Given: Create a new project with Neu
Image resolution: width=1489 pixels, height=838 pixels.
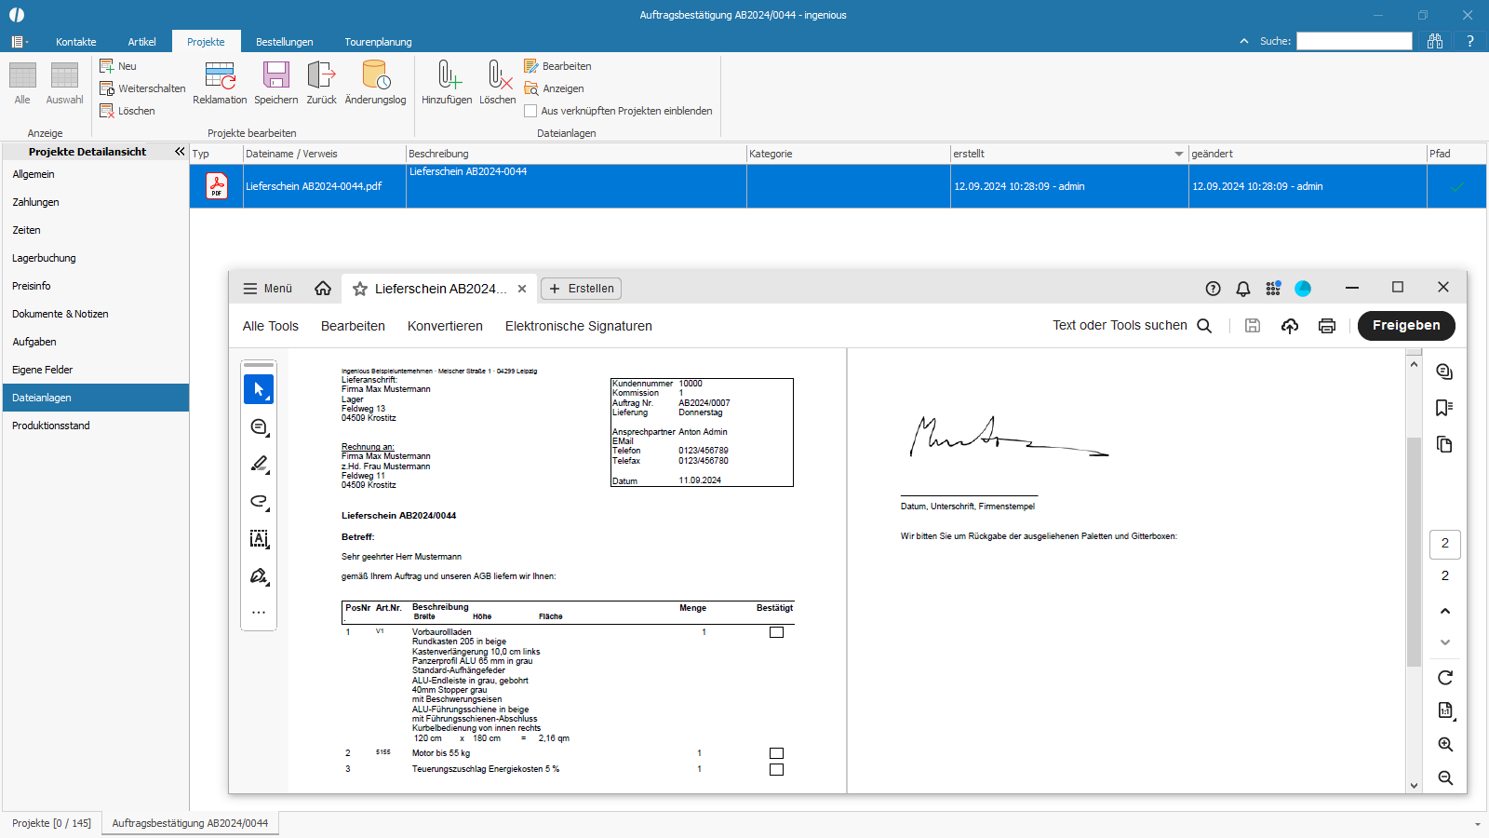Looking at the screenshot, I should click(118, 66).
